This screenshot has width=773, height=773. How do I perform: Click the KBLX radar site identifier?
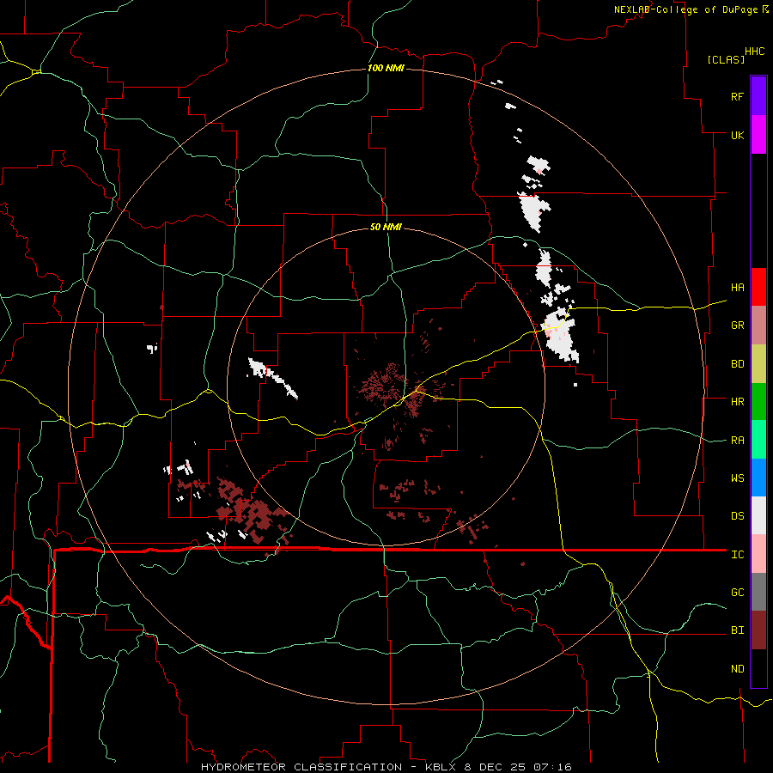(x=442, y=767)
